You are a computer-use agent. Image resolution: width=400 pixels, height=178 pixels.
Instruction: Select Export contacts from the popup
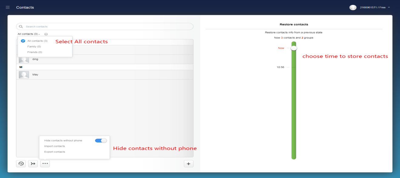point(55,152)
